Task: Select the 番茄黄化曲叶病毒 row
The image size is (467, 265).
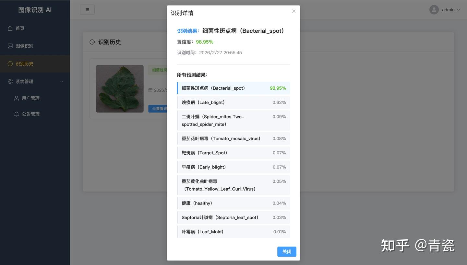Action: [x=233, y=185]
